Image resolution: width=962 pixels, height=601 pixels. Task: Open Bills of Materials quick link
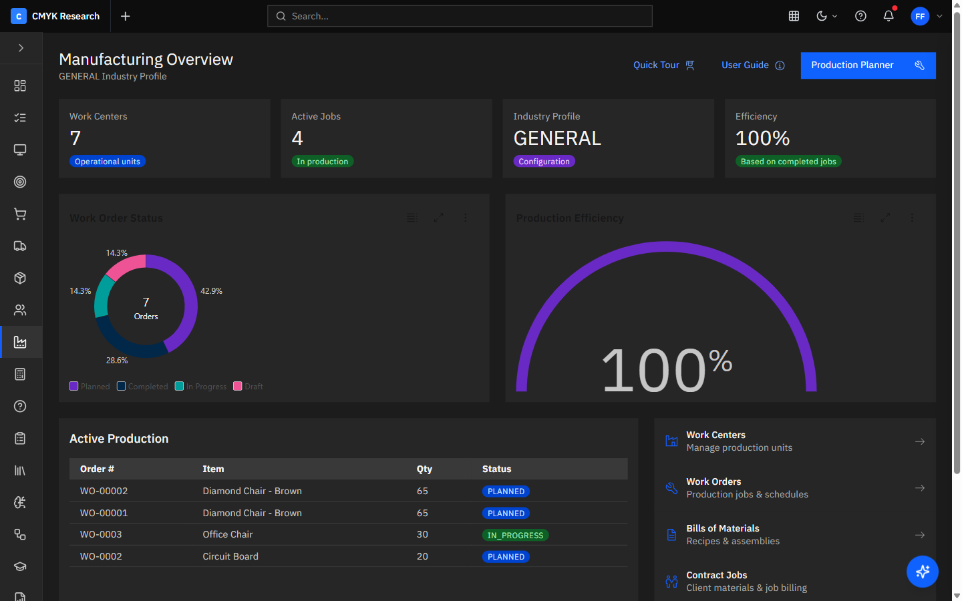795,535
